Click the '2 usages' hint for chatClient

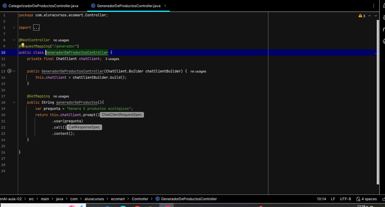click(x=112, y=59)
